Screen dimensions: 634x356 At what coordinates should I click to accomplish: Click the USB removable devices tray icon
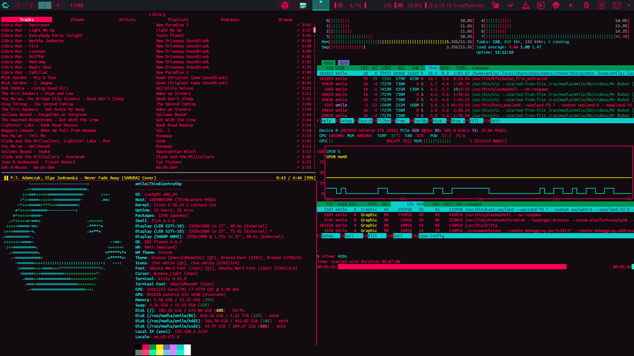click(601, 5)
